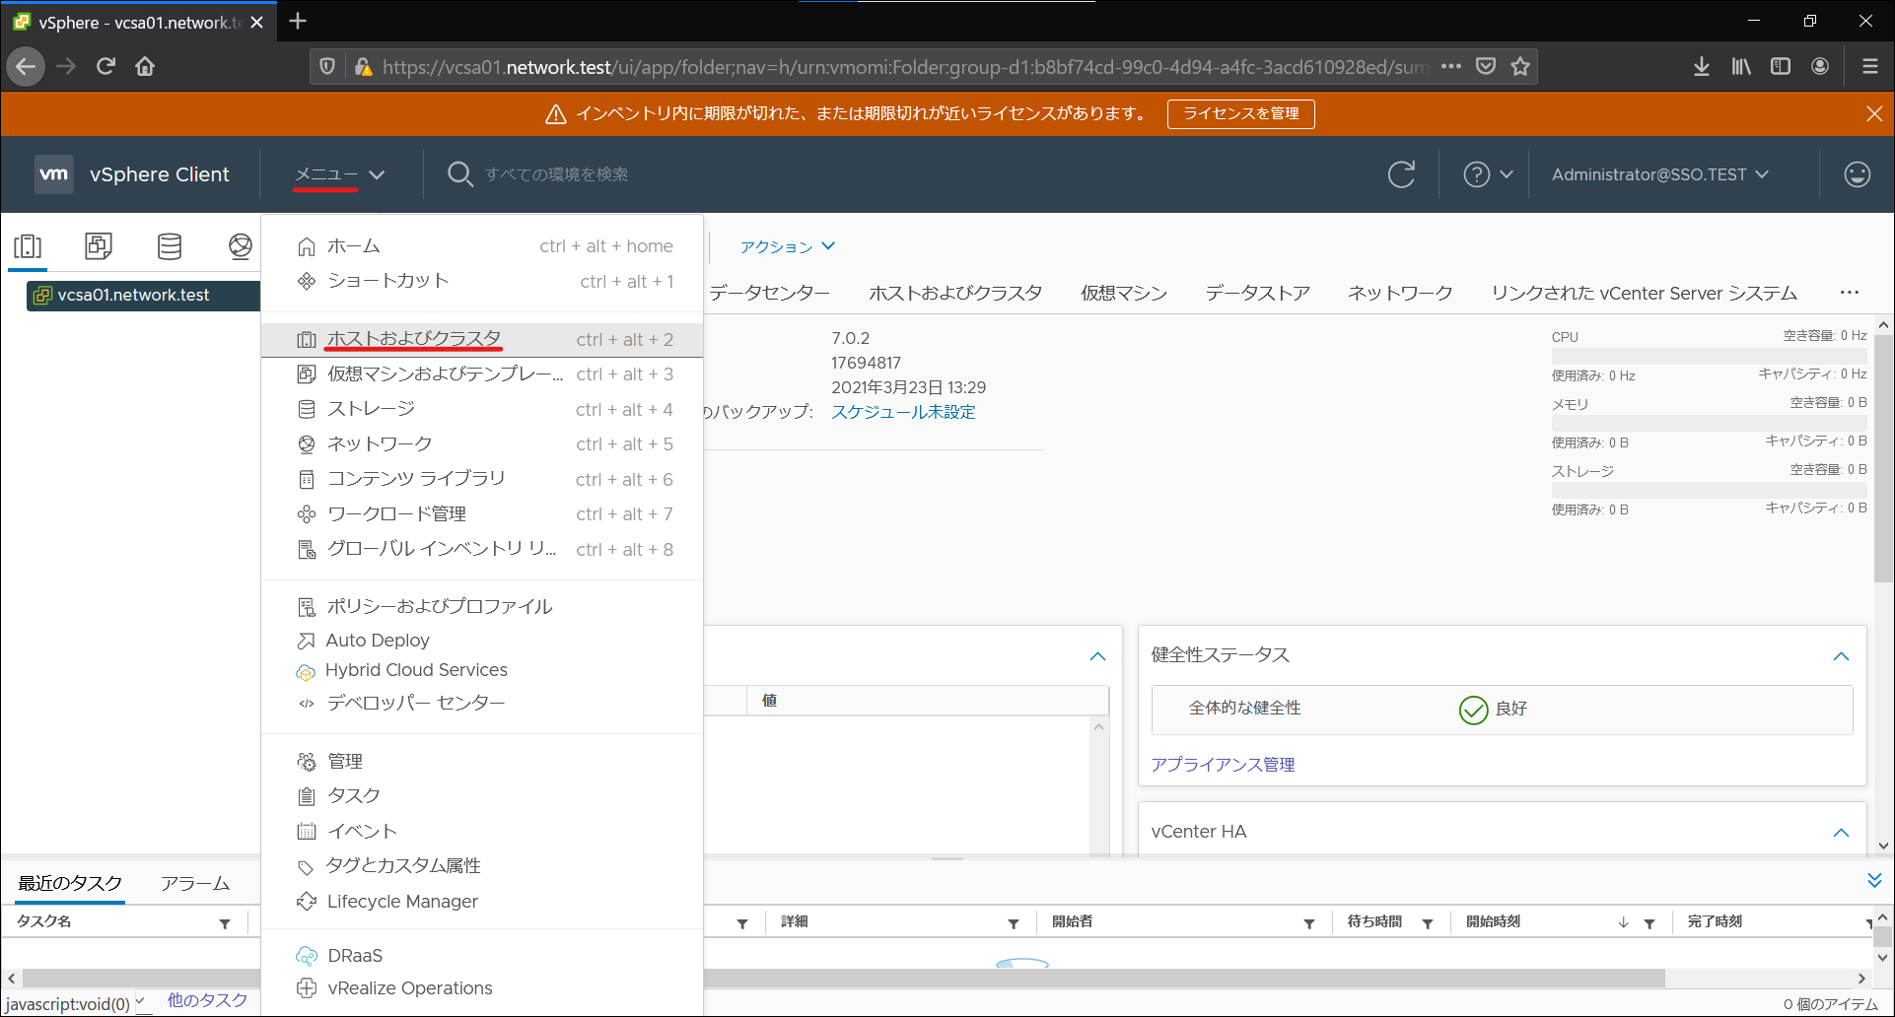Open the アクション dropdown
Viewport: 1895px width, 1017px height.
coord(787,246)
